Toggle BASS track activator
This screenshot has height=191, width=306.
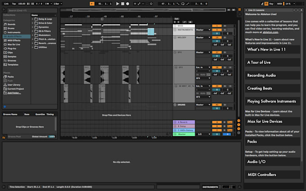pos(217,26)
